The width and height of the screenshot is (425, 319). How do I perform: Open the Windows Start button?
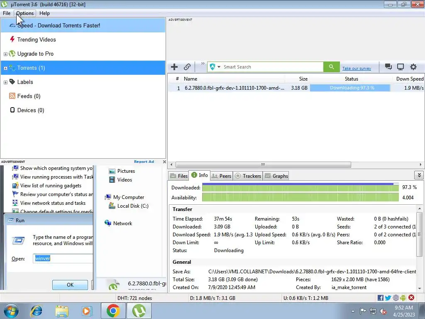(x=11, y=311)
